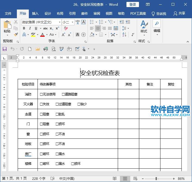
Task: Click the Format Painter brush icon
Action: coord(16,35)
